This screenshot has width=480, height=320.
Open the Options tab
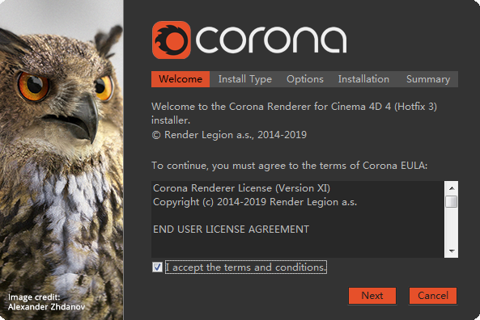click(x=305, y=79)
